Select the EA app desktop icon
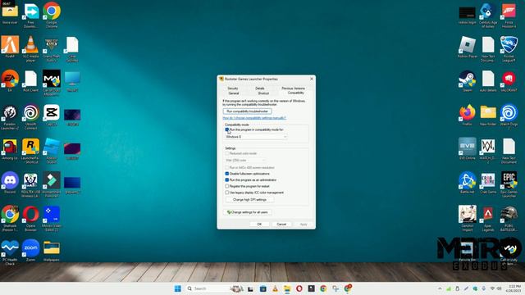This screenshot has height=295, width=525. coord(10,80)
